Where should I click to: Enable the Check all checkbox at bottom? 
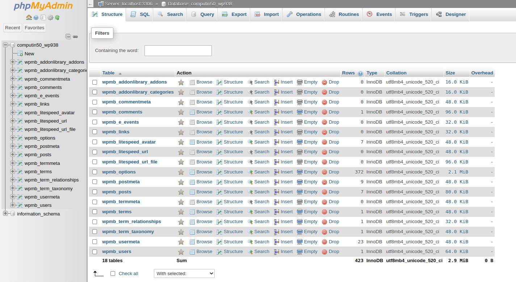coord(113,273)
